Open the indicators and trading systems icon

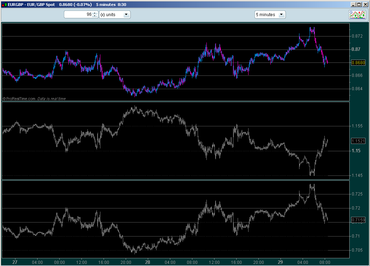click(x=357, y=15)
